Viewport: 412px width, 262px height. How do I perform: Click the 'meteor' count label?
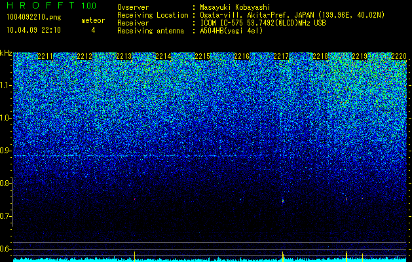tap(93, 20)
